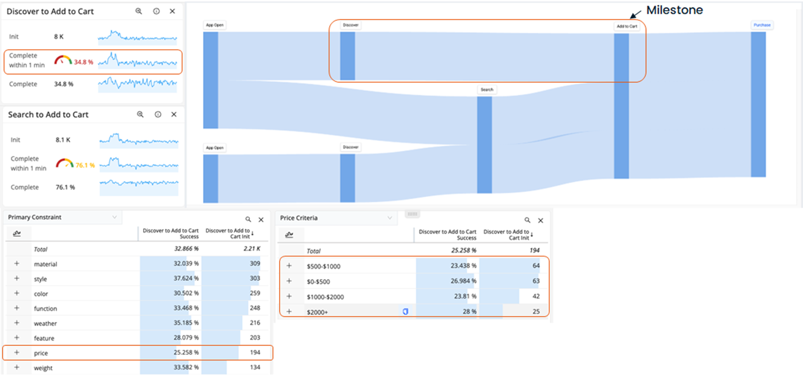Toggle chart view icon in Primary Constraint table

tap(16, 234)
